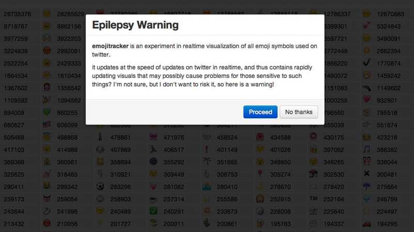Select the baseball emoji beside 228008
This screenshot has width=414, height=232.
(x=260, y=211)
